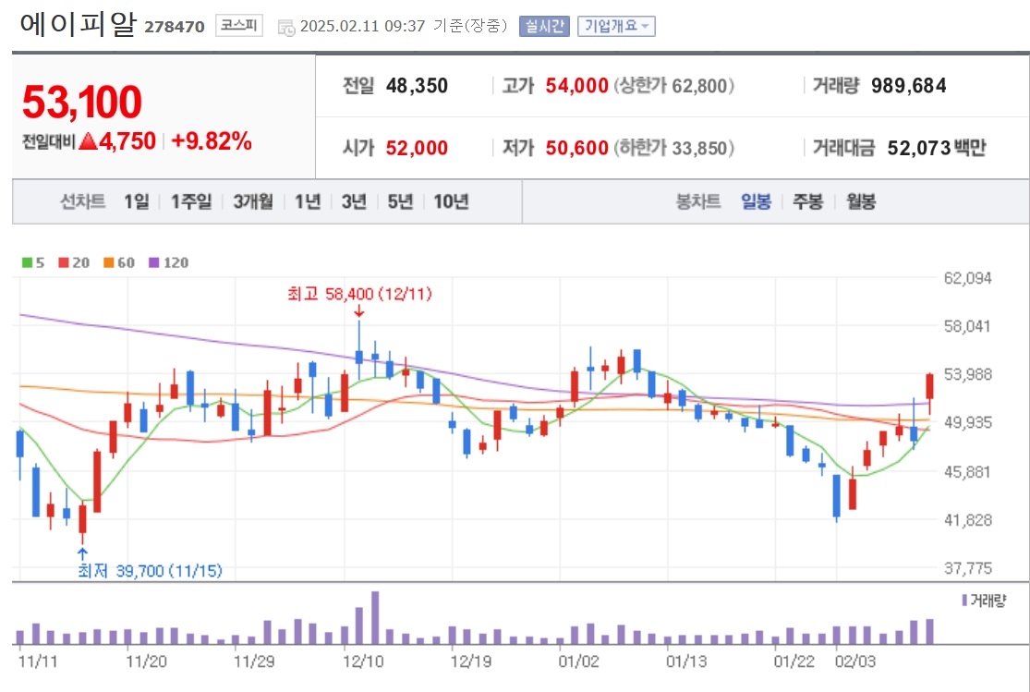Click the purple 120-day moving average legend
The height and width of the screenshot is (692, 1030).
168,263
